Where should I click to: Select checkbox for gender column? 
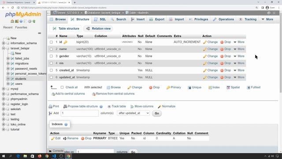click(51, 56)
